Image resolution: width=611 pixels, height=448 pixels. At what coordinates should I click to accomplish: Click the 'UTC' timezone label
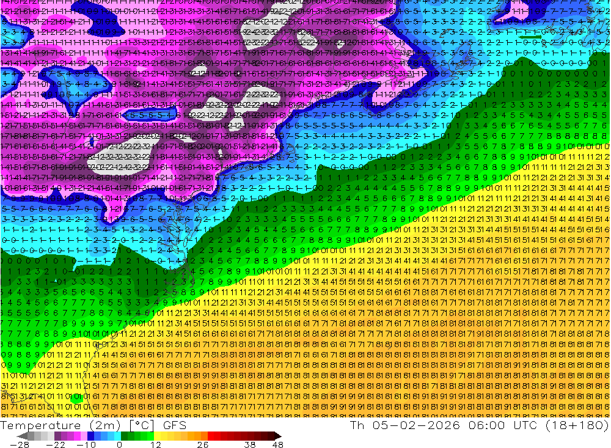point(525,425)
